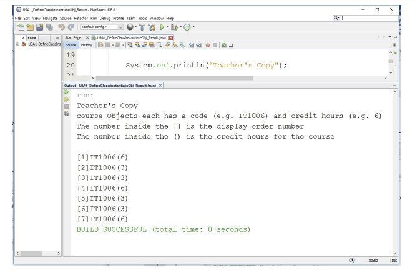Click the Find Selection magnifier icon
Viewport: 415px width, 273px height.
click(130, 46)
